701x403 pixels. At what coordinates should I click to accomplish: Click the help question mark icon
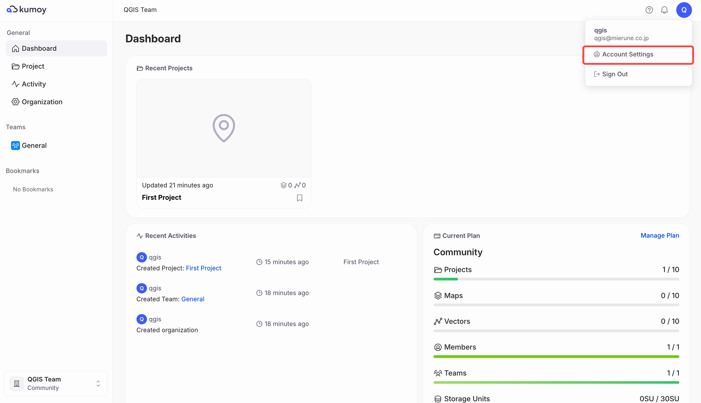point(649,10)
